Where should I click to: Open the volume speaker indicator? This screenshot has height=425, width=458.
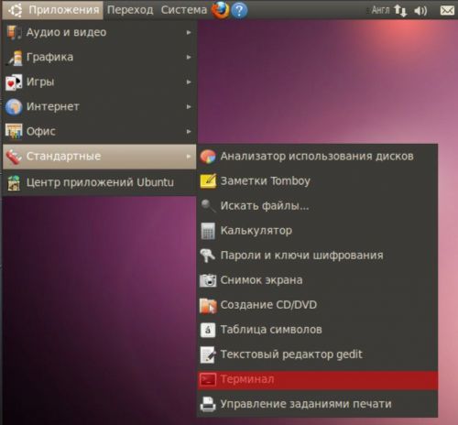420,11
